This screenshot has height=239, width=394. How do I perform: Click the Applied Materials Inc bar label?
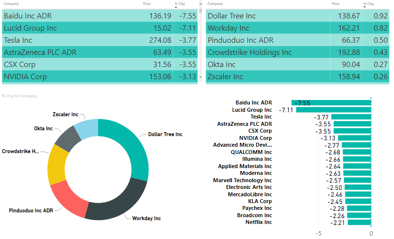point(245,166)
